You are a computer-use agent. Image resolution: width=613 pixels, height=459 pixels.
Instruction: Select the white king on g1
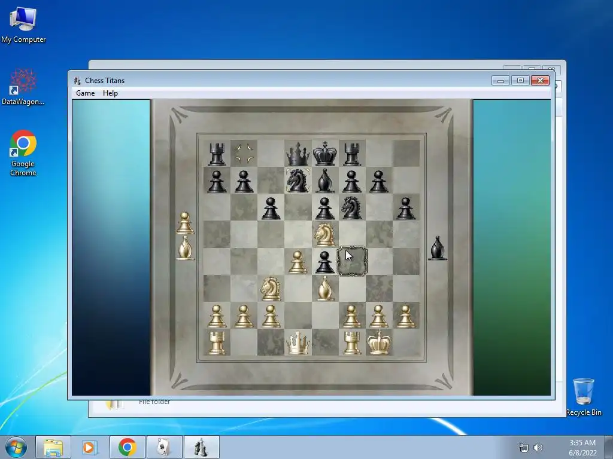click(379, 342)
